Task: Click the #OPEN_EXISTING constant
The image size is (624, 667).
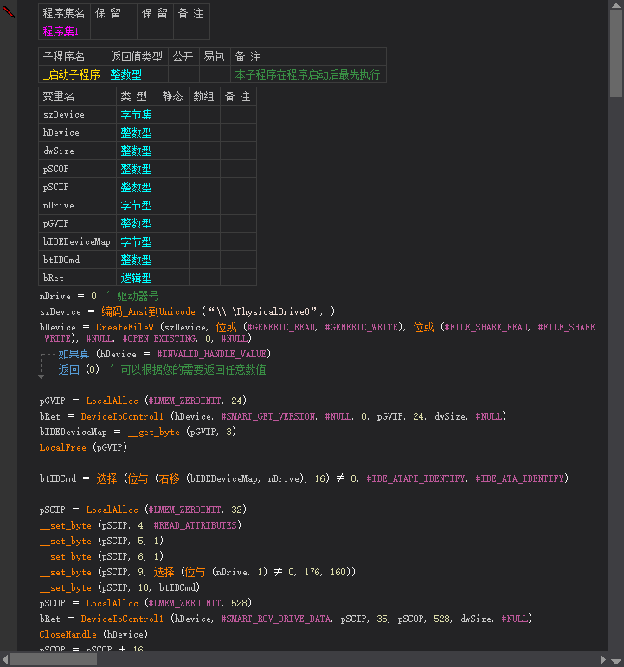Action: click(159, 338)
